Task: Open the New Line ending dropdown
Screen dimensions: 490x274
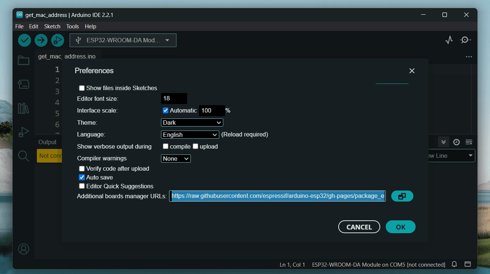Action: 452,156
